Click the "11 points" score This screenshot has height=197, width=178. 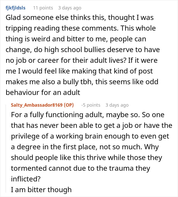[43, 8]
